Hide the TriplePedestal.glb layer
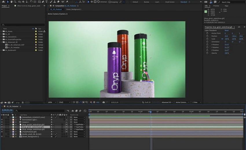This screenshot has height=150, width=246. click(x=2, y=132)
